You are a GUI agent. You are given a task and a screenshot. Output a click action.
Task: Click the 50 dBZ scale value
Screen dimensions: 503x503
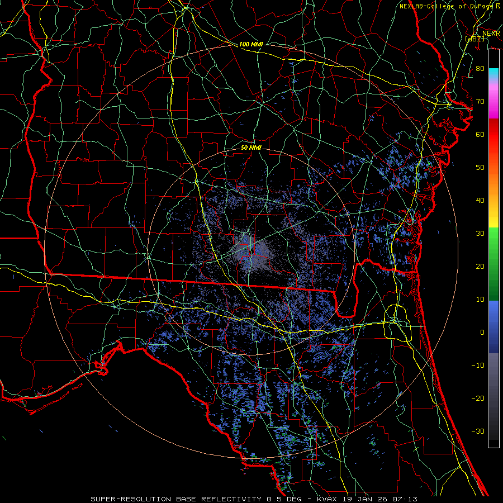(x=480, y=168)
